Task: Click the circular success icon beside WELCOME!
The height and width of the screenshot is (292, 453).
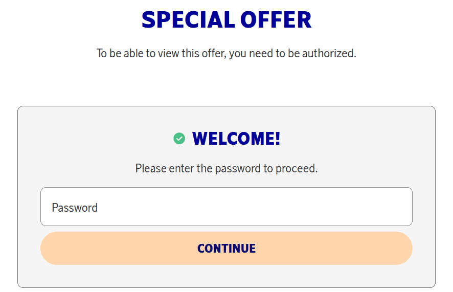Action: 179,139
